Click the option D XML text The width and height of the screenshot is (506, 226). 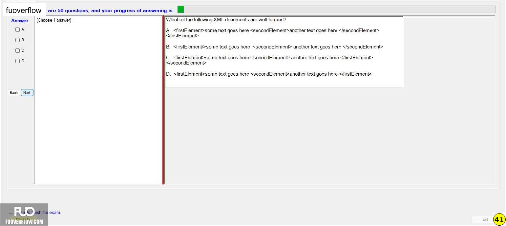tap(269, 74)
